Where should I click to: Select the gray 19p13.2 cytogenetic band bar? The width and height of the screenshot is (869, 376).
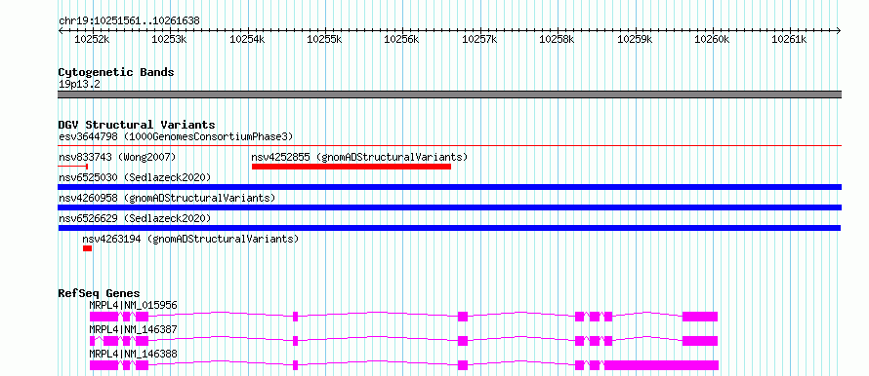click(x=449, y=94)
